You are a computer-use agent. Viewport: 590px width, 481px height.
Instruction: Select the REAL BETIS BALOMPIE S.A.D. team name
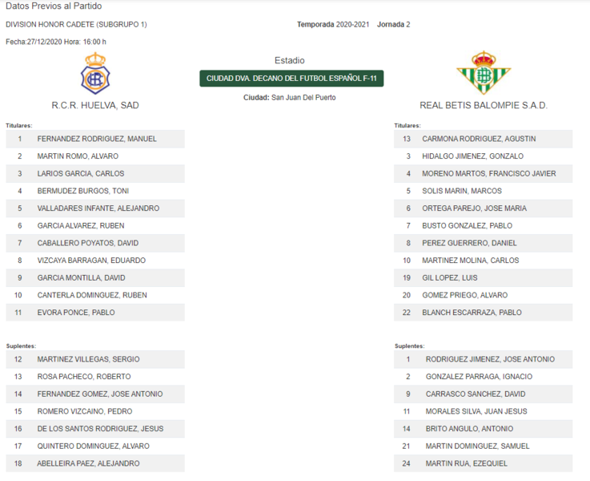[x=484, y=106]
